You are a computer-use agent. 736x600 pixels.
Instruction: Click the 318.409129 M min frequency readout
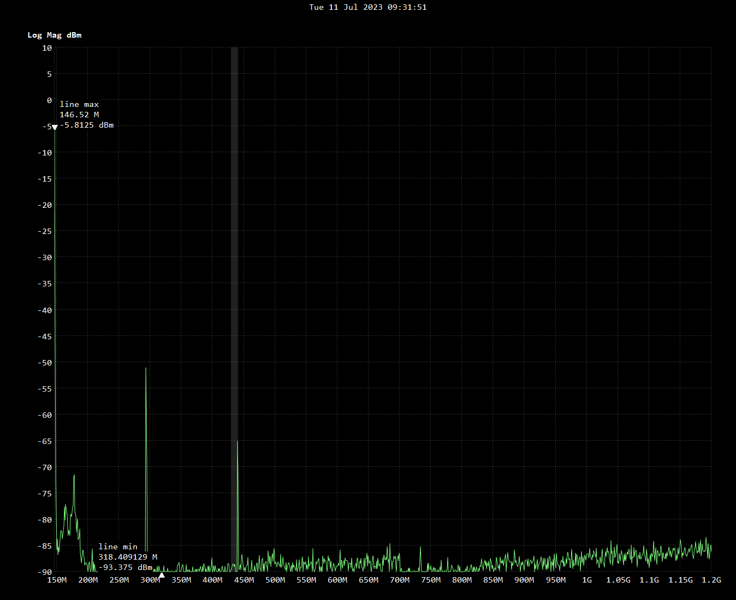128,557
